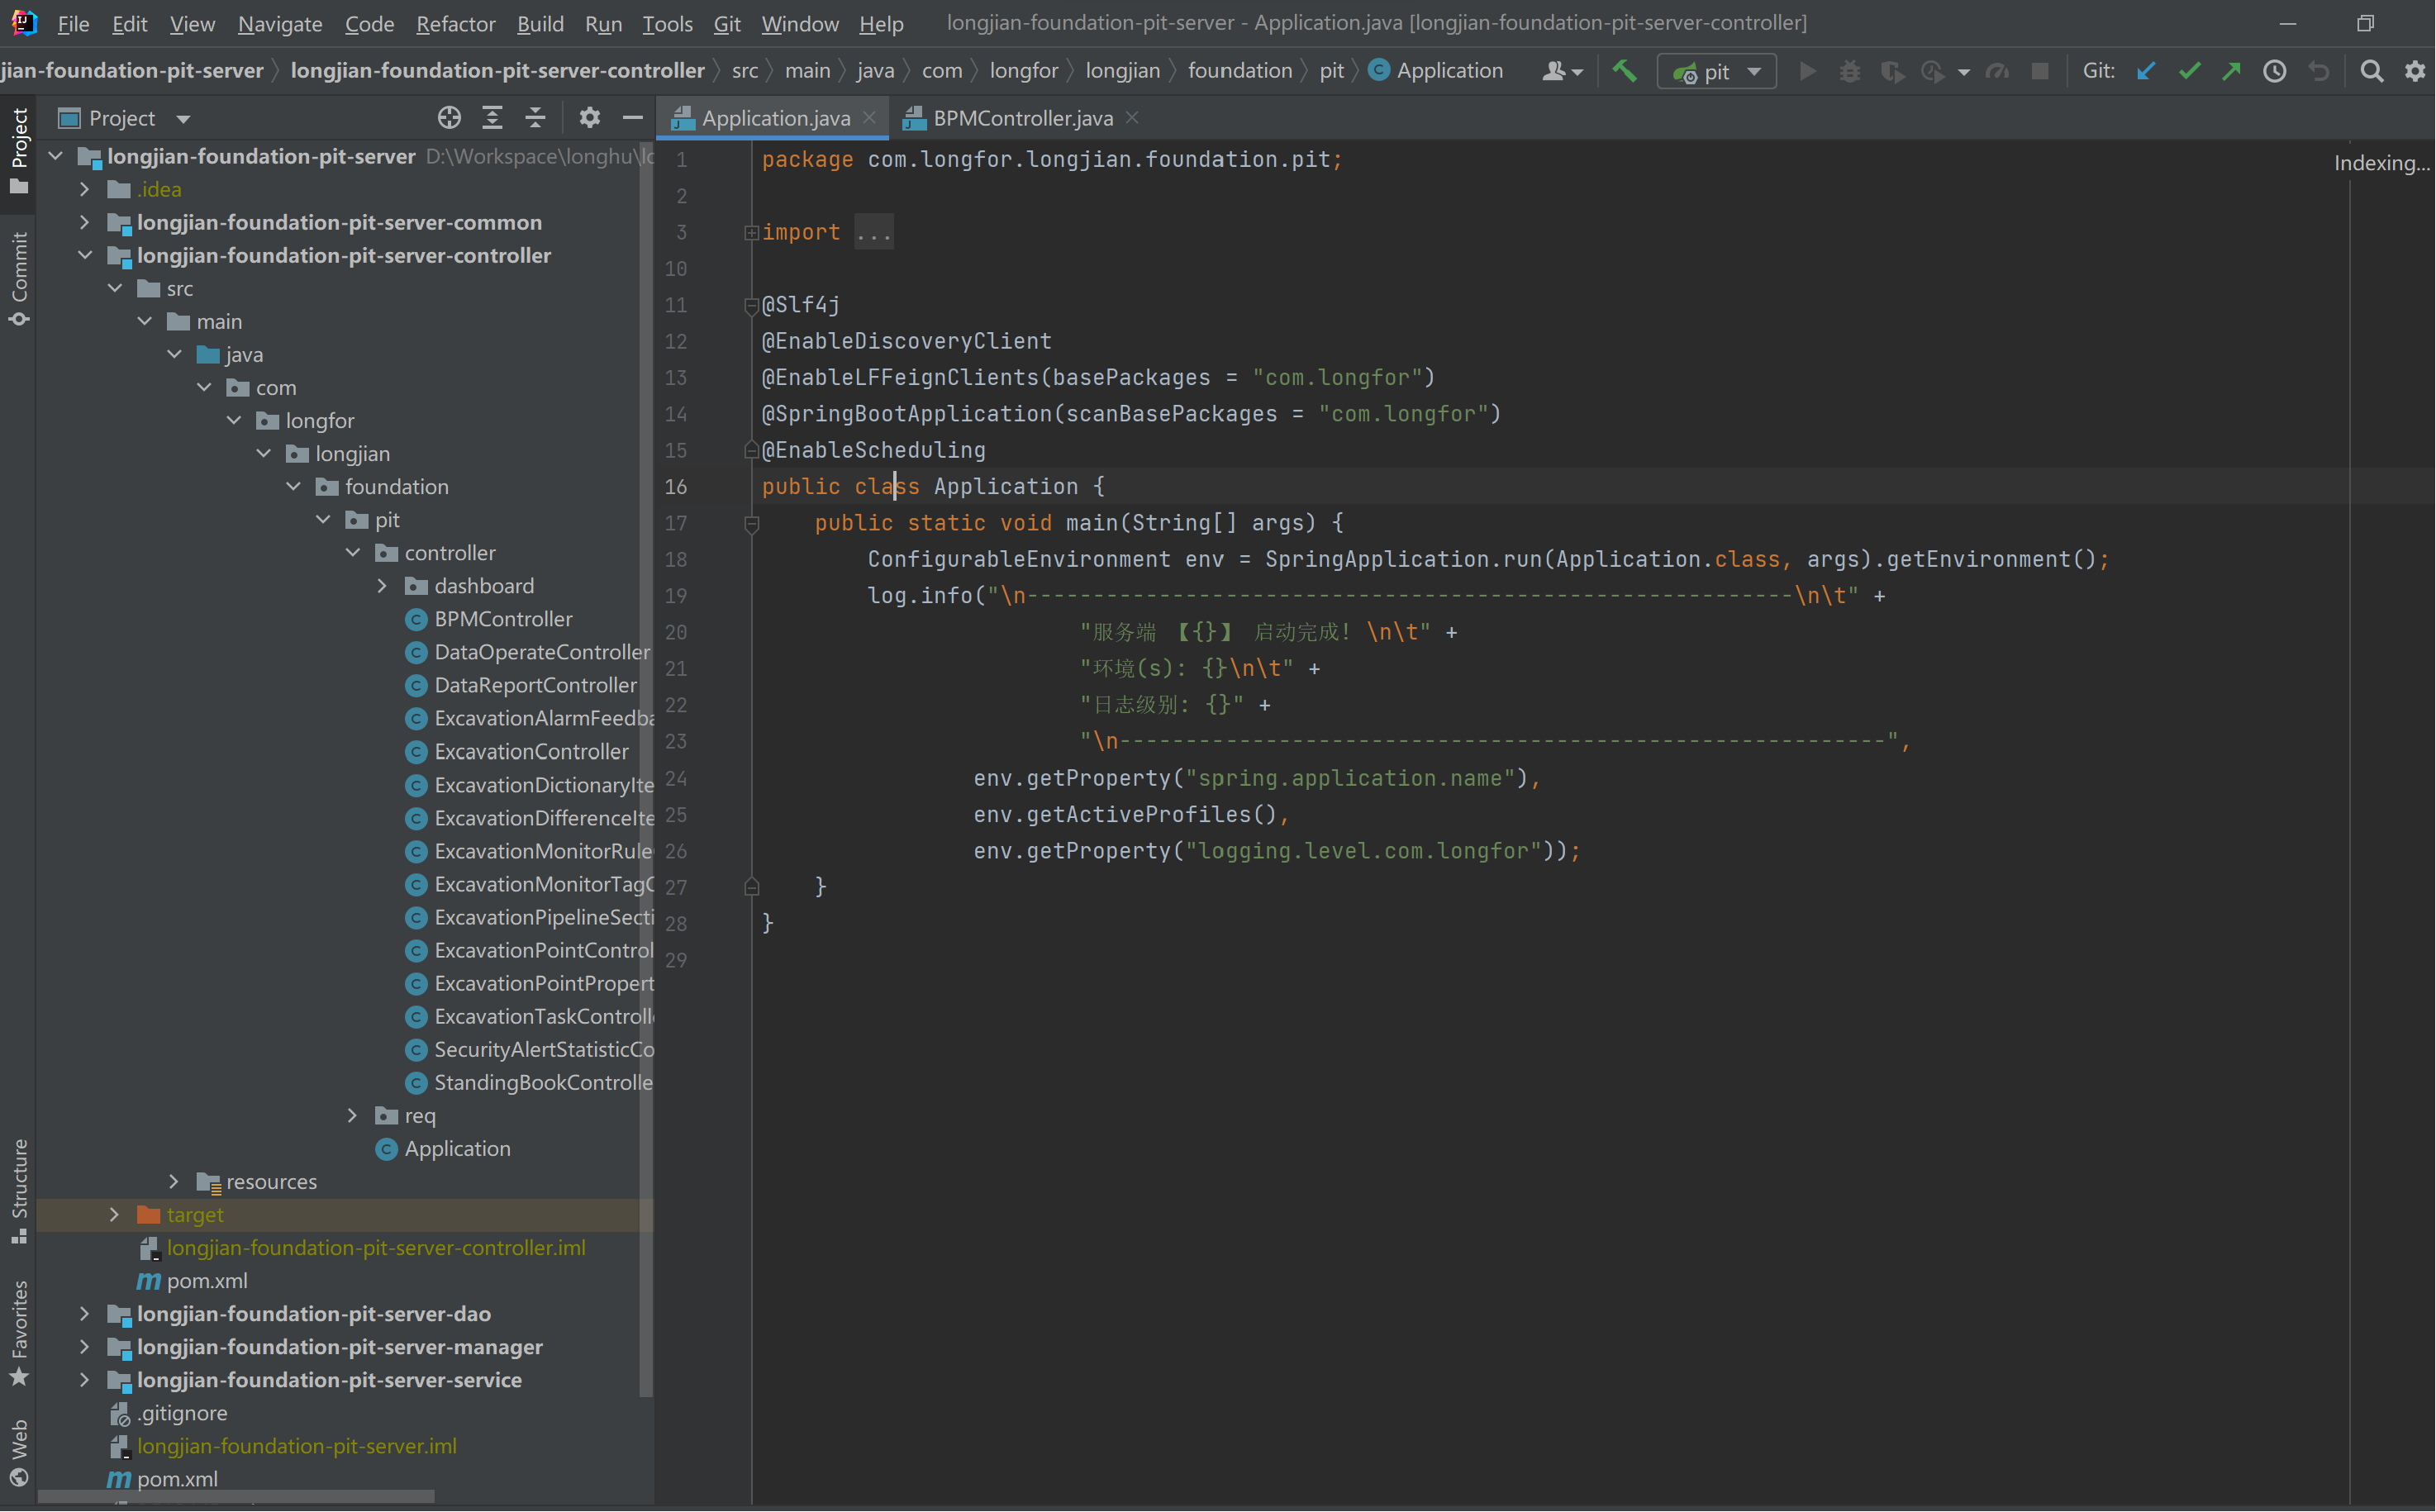
Task: Expand the dashboard folder in controller
Action: pos(381,583)
